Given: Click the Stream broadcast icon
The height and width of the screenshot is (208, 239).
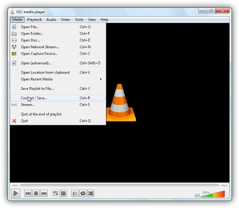Looking at the screenshot, I should 14,105.
